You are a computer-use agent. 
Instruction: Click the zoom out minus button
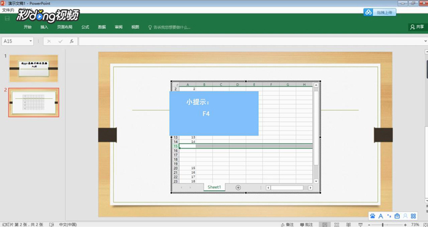pyautogui.click(x=369, y=225)
